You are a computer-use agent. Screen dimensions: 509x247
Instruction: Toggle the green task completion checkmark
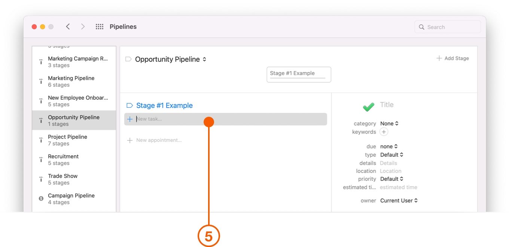pyautogui.click(x=368, y=107)
